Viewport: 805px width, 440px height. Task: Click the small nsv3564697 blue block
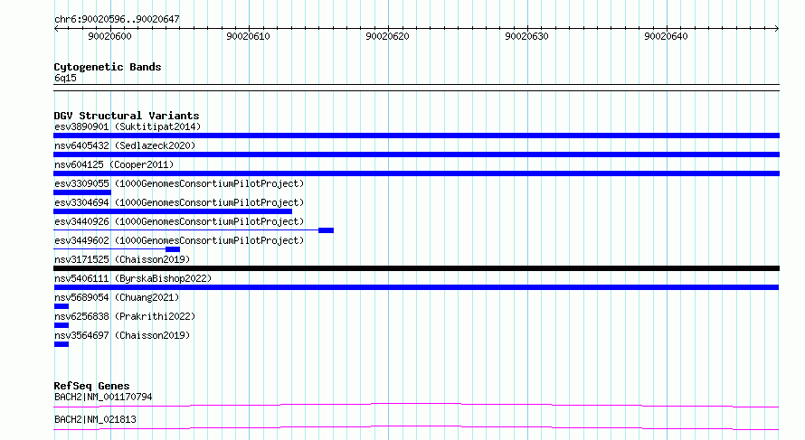click(x=62, y=344)
